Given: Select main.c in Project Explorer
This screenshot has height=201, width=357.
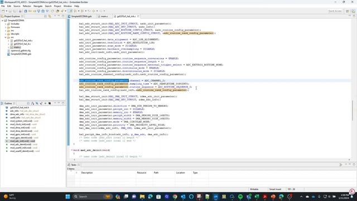Looking at the screenshot, I should (x=17, y=47).
